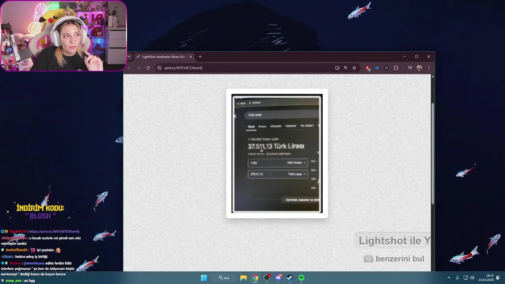Open the media control playlist icon
The height and width of the screenshot is (284, 505).
[410, 68]
